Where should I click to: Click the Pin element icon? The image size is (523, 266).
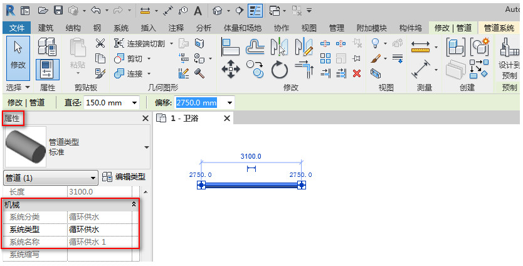click(357, 59)
